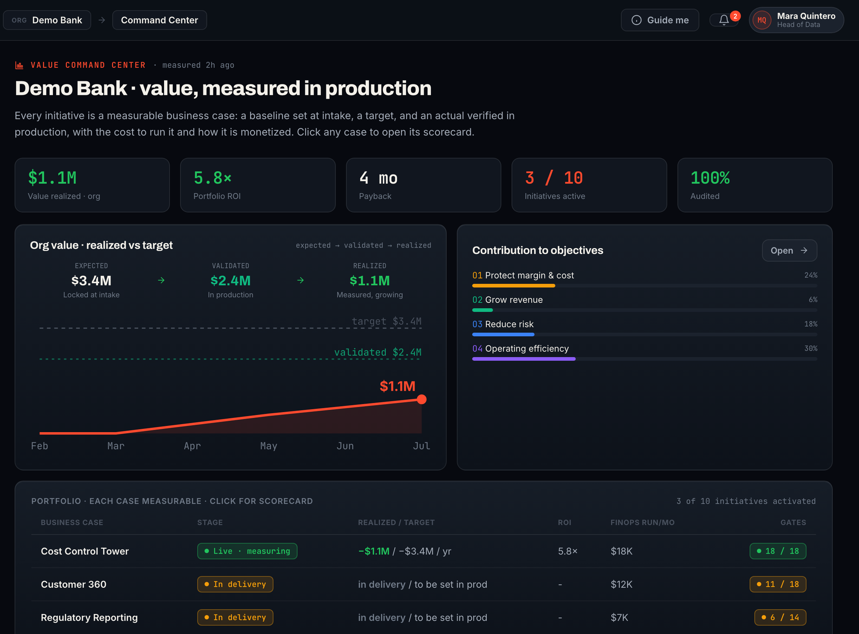Open Mara Quintero profile menu

pyautogui.click(x=796, y=20)
